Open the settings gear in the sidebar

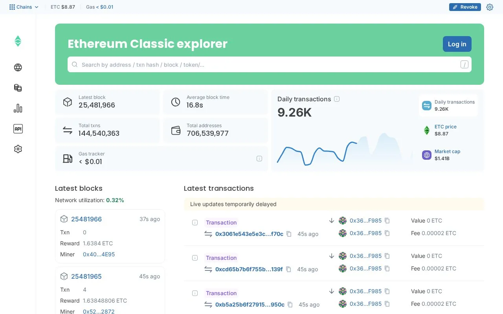coord(18,149)
